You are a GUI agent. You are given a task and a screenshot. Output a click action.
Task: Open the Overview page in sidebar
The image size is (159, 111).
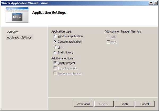[12, 32]
